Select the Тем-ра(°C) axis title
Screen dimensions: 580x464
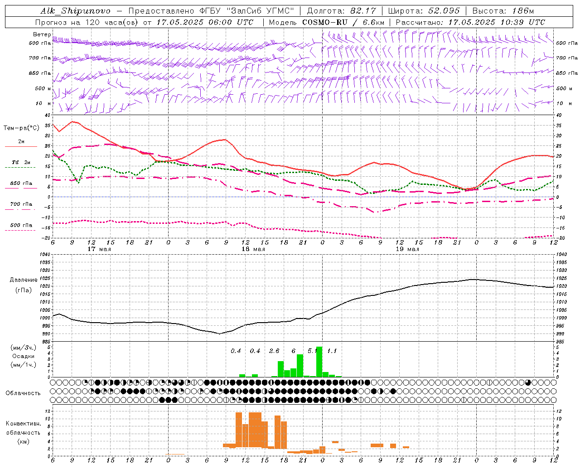(x=21, y=128)
